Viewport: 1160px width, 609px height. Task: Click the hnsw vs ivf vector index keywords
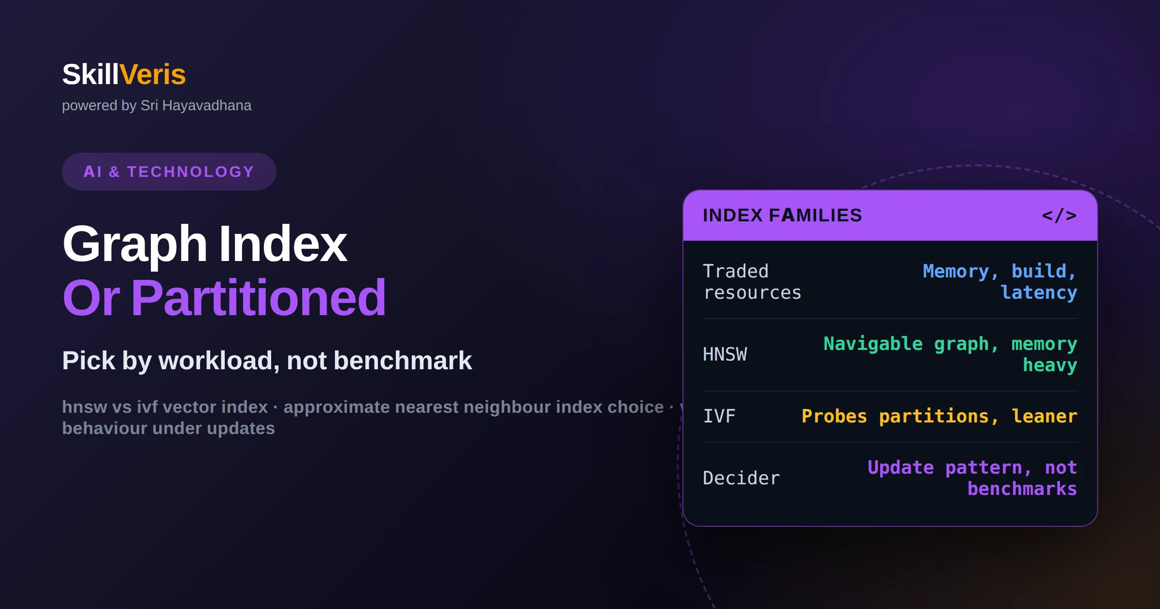coord(165,407)
